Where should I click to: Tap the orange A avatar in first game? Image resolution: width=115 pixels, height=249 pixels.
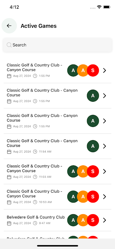pos(83,70)
